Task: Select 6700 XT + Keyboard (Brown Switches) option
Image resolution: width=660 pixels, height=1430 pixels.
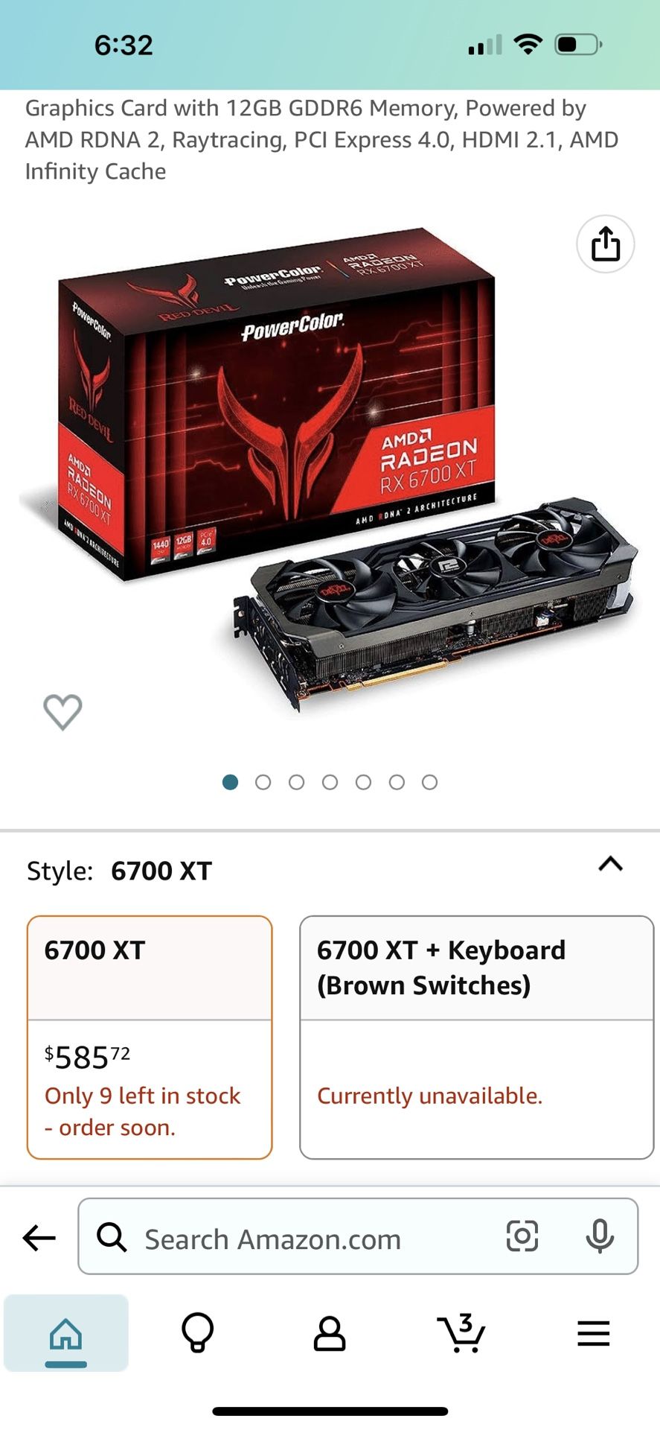Action: click(476, 1037)
